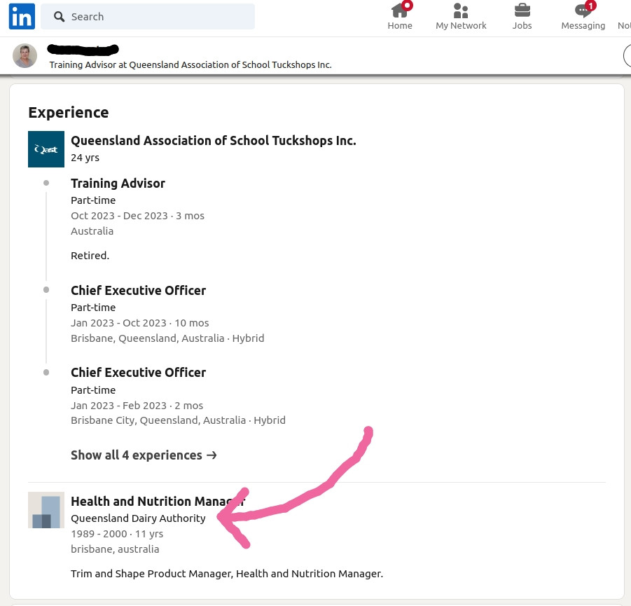Click the Trim and Shape Product Manager description
631x606 pixels.
tap(227, 574)
